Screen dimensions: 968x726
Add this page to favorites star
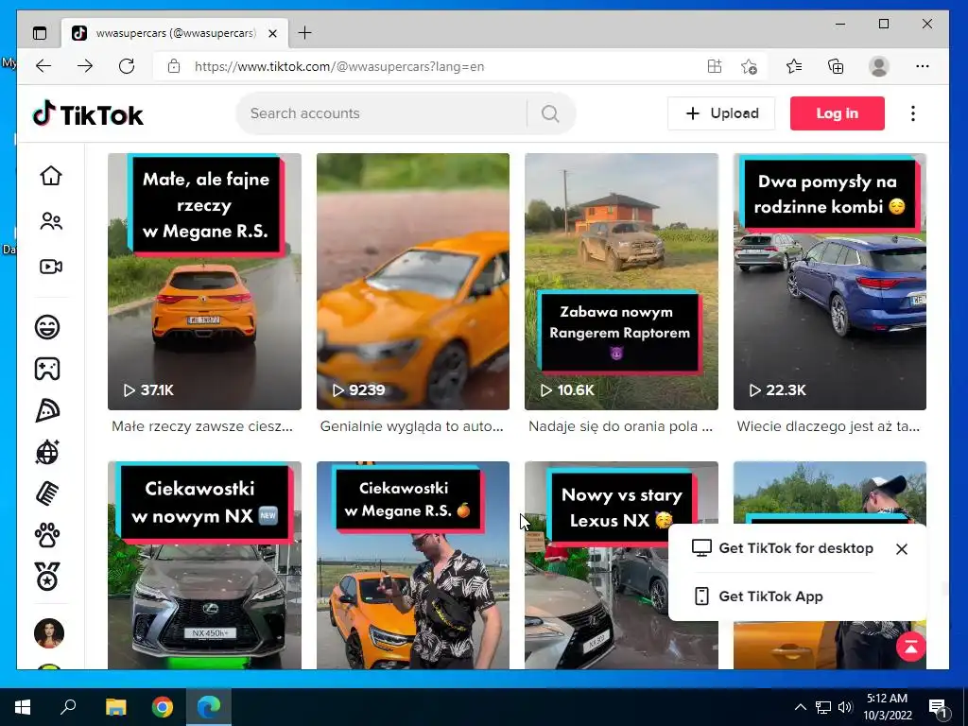click(749, 66)
